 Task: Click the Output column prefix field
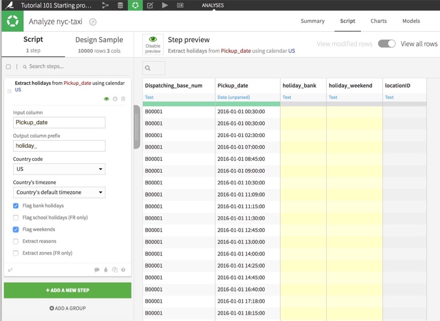pyautogui.click(x=59, y=146)
